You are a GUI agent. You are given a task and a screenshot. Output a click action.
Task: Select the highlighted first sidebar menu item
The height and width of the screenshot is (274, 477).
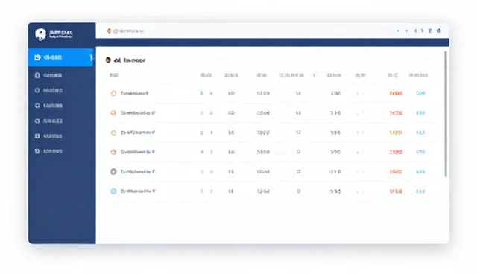coord(61,57)
